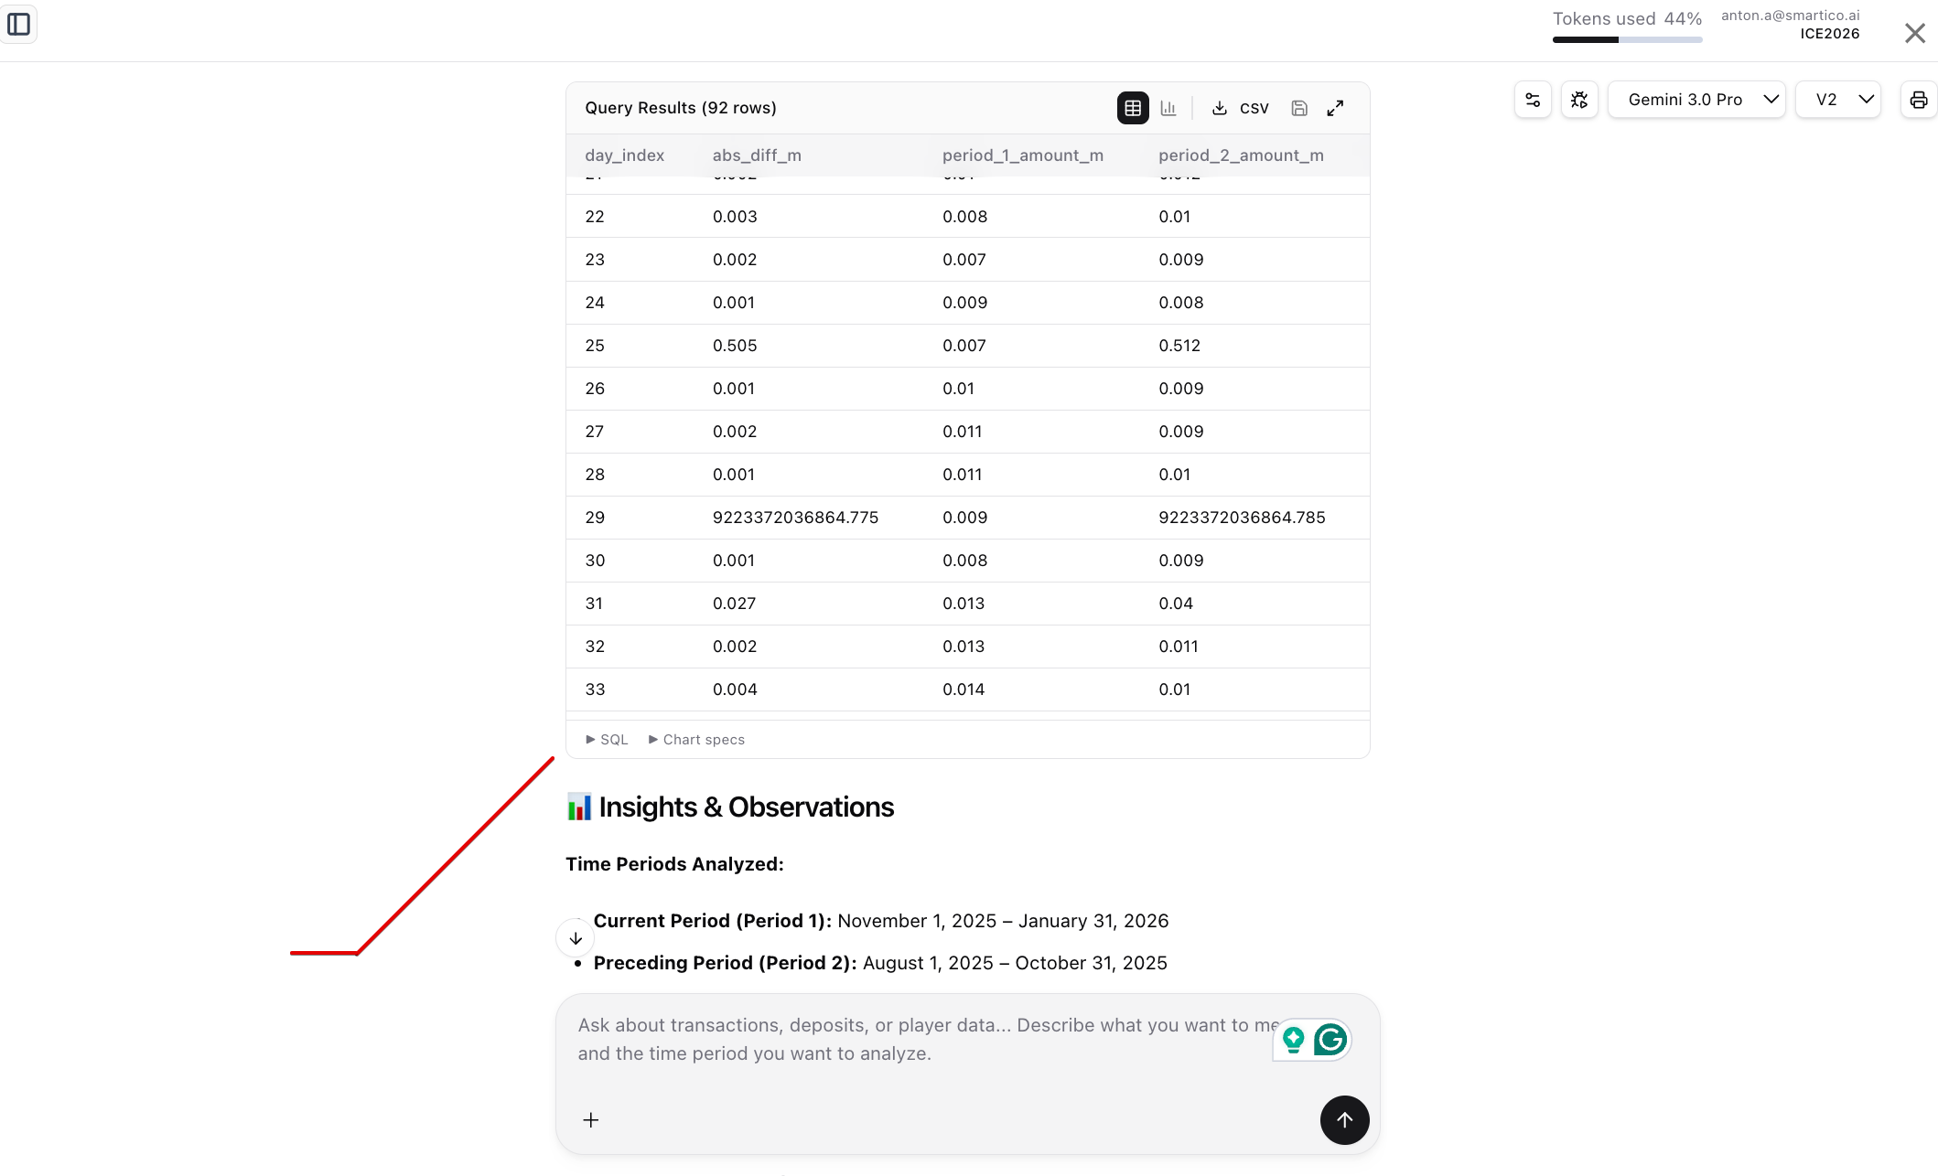Open the Gemini 3.0 Pro model dropdown

click(x=1697, y=100)
